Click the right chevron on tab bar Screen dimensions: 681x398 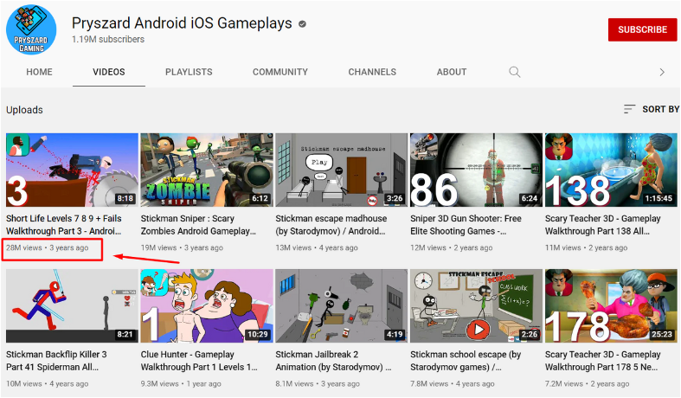pos(662,72)
